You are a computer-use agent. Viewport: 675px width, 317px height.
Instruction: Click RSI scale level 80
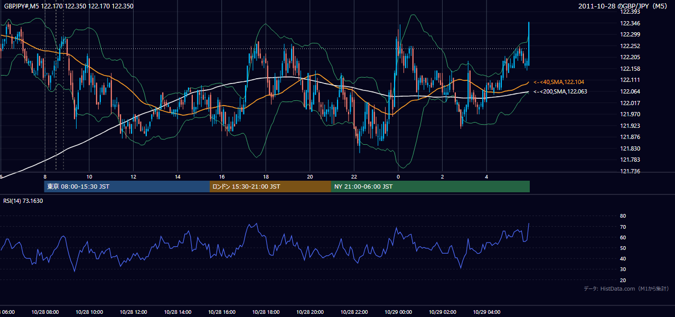(623, 216)
